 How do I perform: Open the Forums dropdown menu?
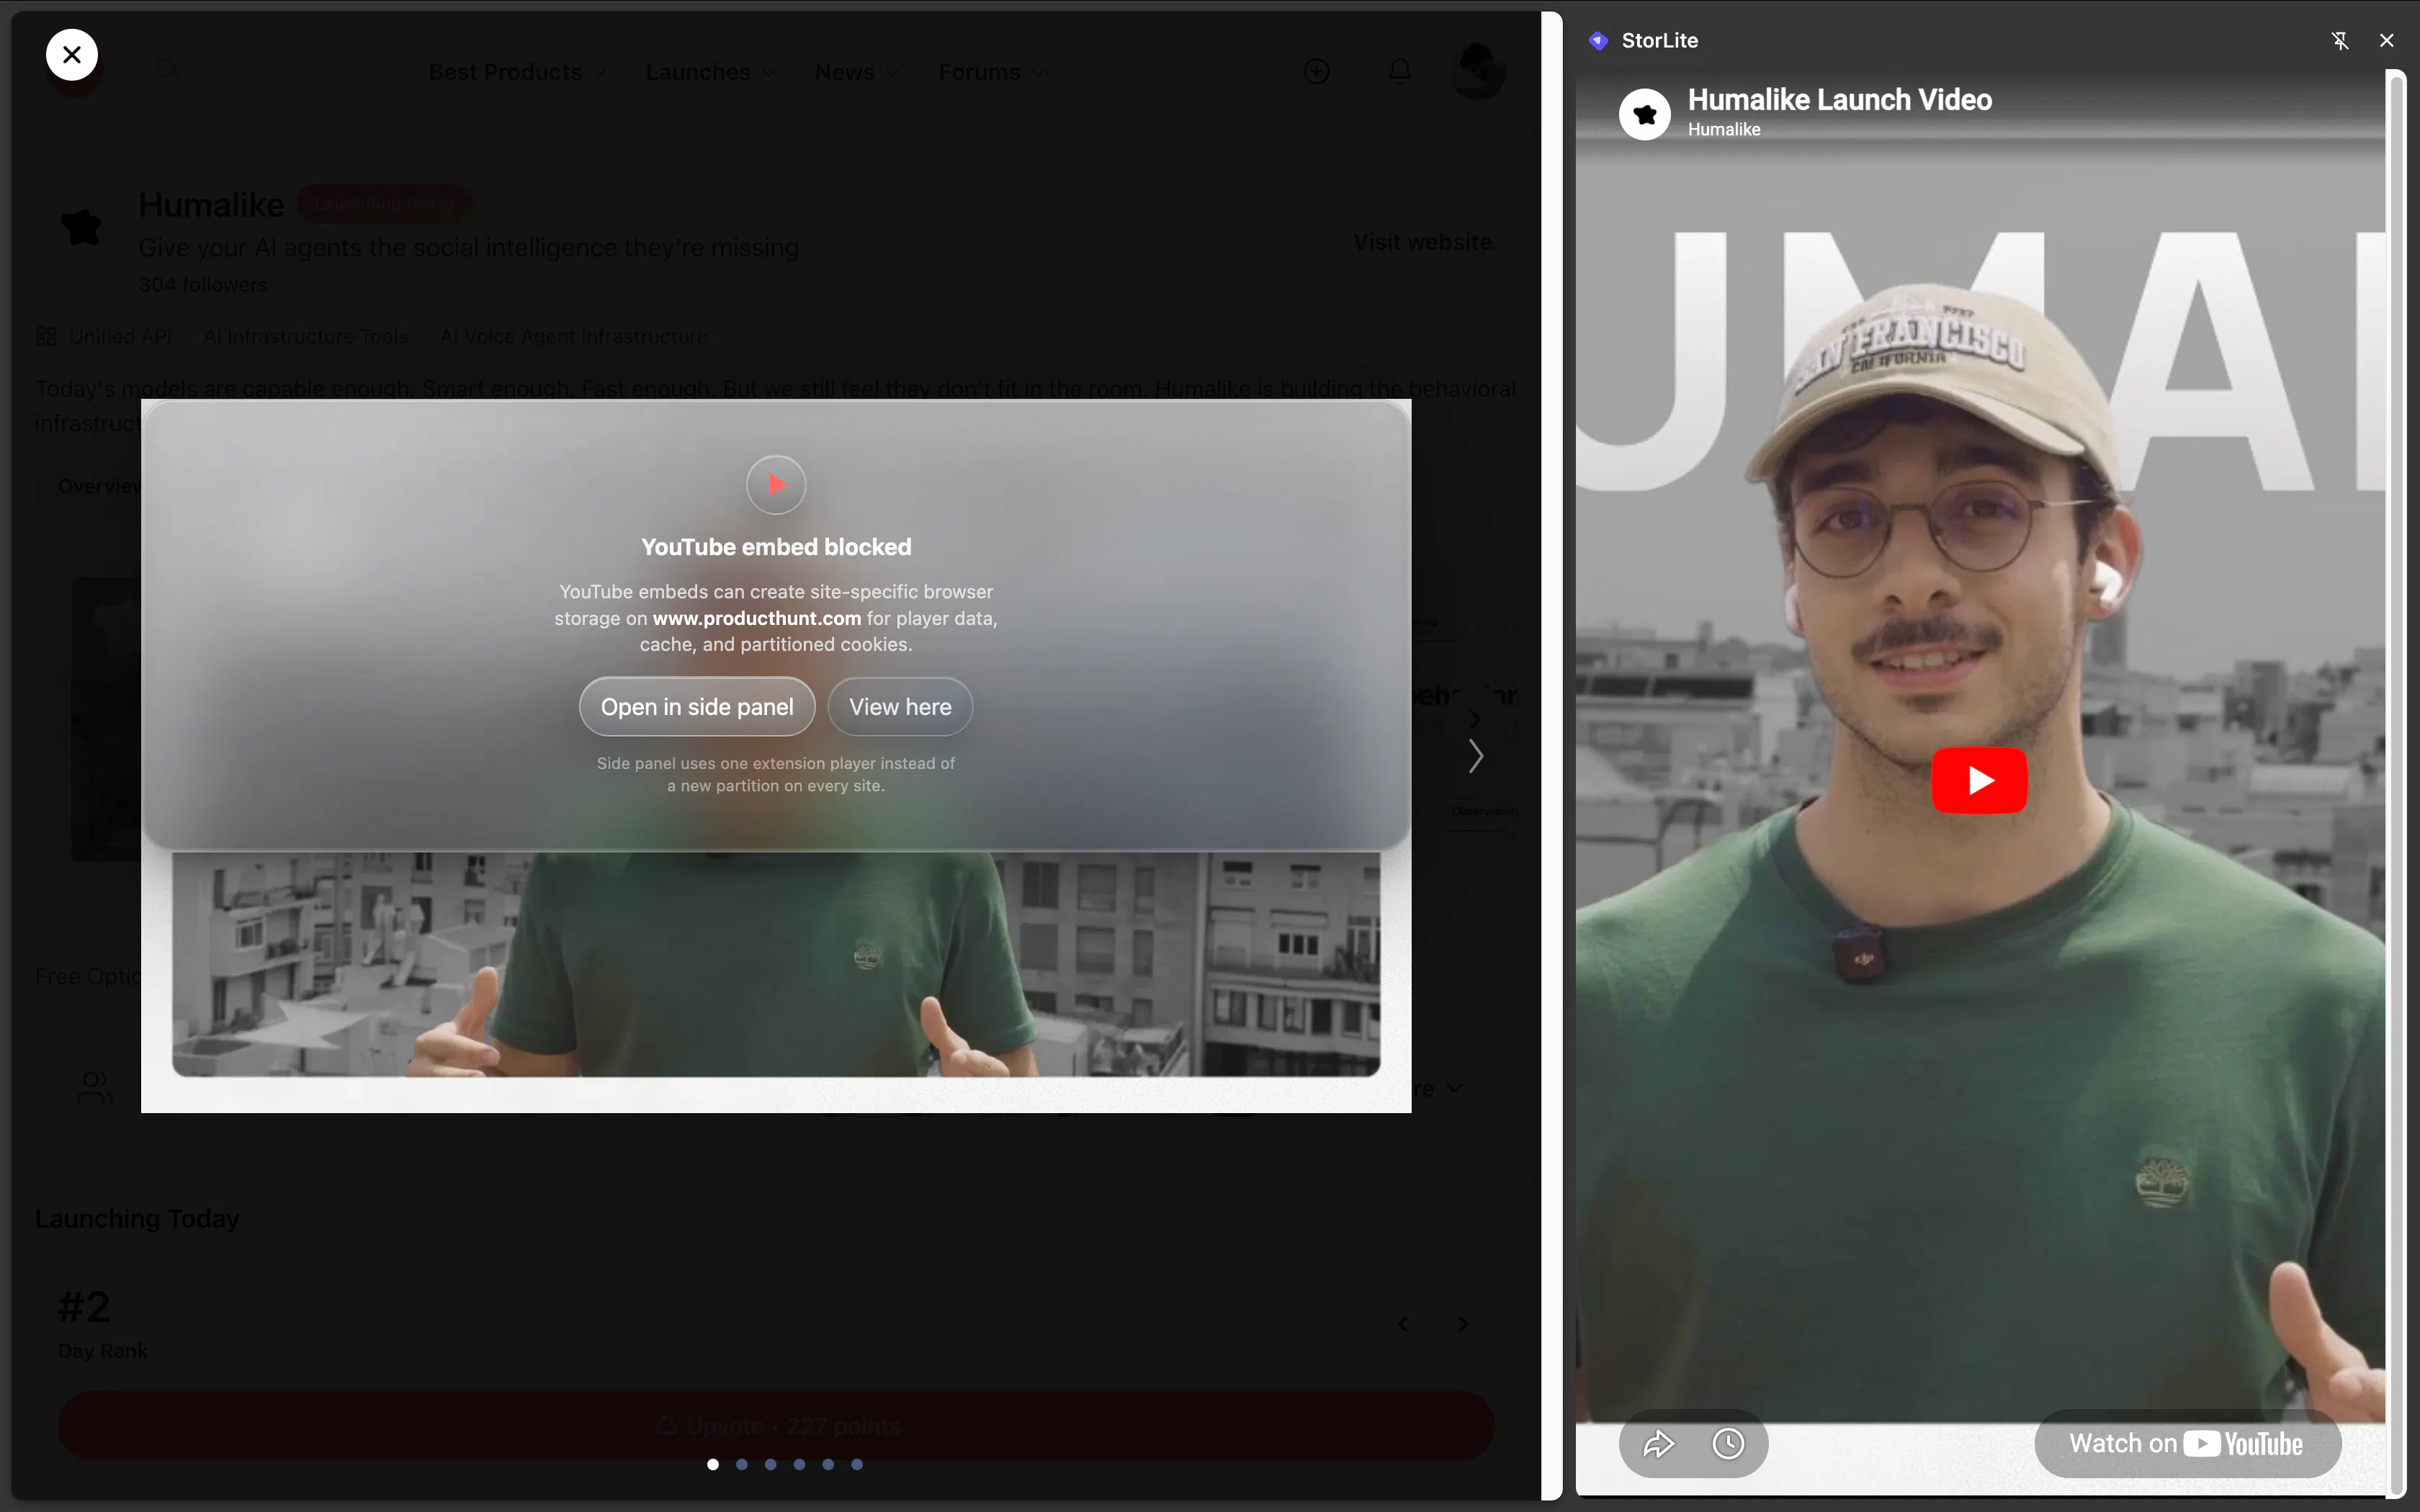[991, 72]
